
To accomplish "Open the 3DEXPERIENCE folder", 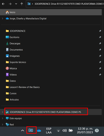I will (18, 31).
